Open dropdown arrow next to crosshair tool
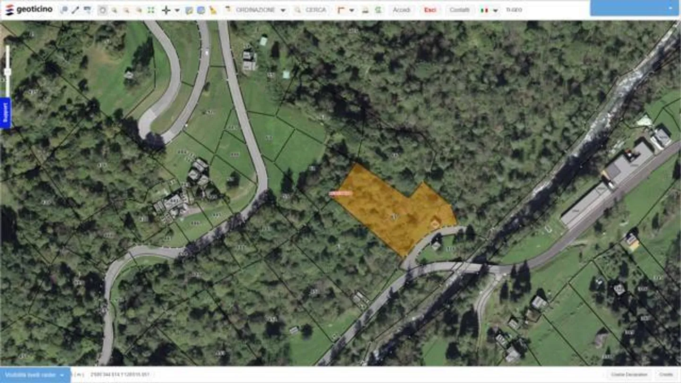The width and height of the screenshot is (681, 383). click(177, 10)
